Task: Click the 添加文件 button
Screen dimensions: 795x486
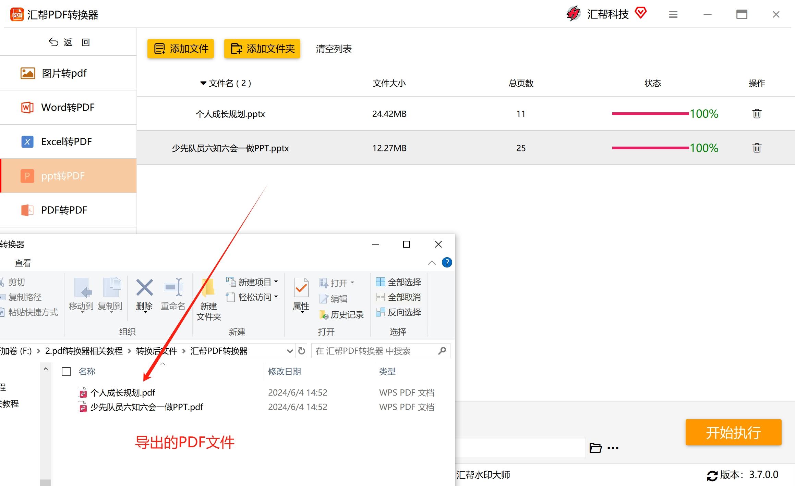Action: [181, 49]
